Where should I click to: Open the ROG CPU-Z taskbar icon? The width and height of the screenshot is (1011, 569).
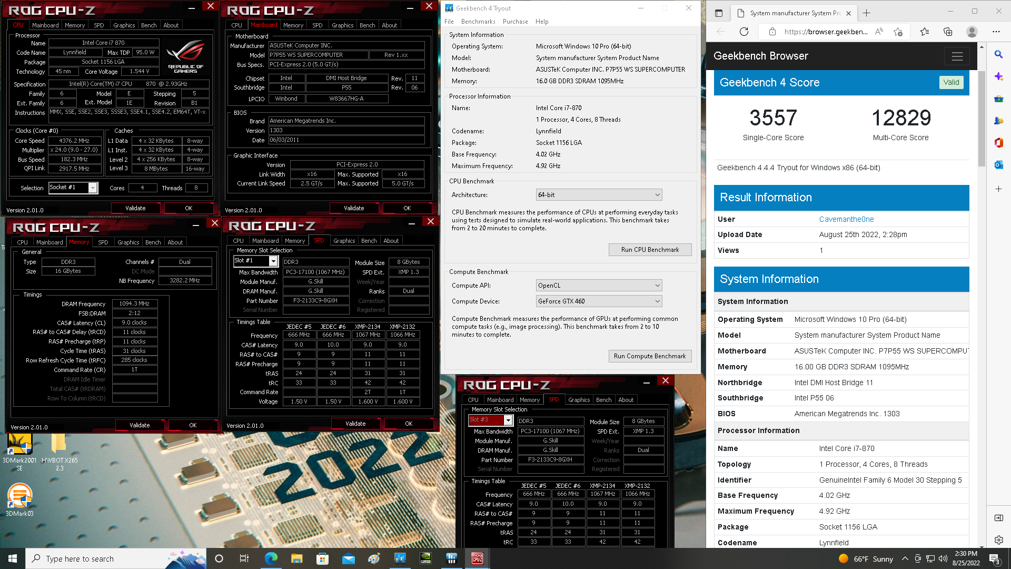pyautogui.click(x=477, y=558)
